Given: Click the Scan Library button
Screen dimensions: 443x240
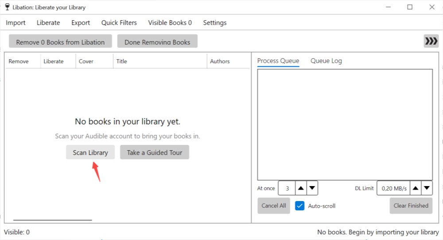Looking at the screenshot, I should coord(90,152).
